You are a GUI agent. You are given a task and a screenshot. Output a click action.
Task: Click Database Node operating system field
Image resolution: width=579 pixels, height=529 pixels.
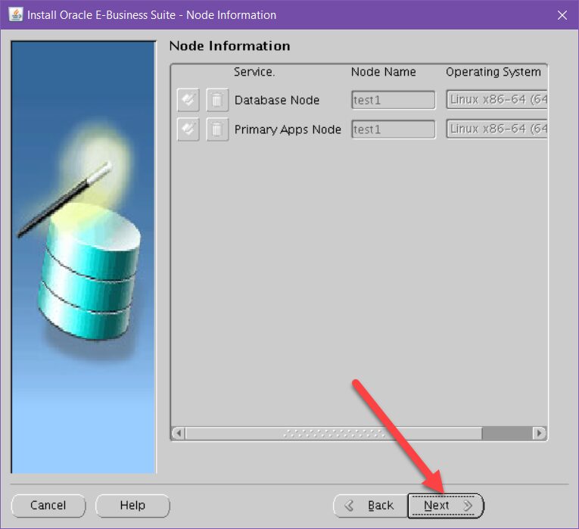pos(497,99)
